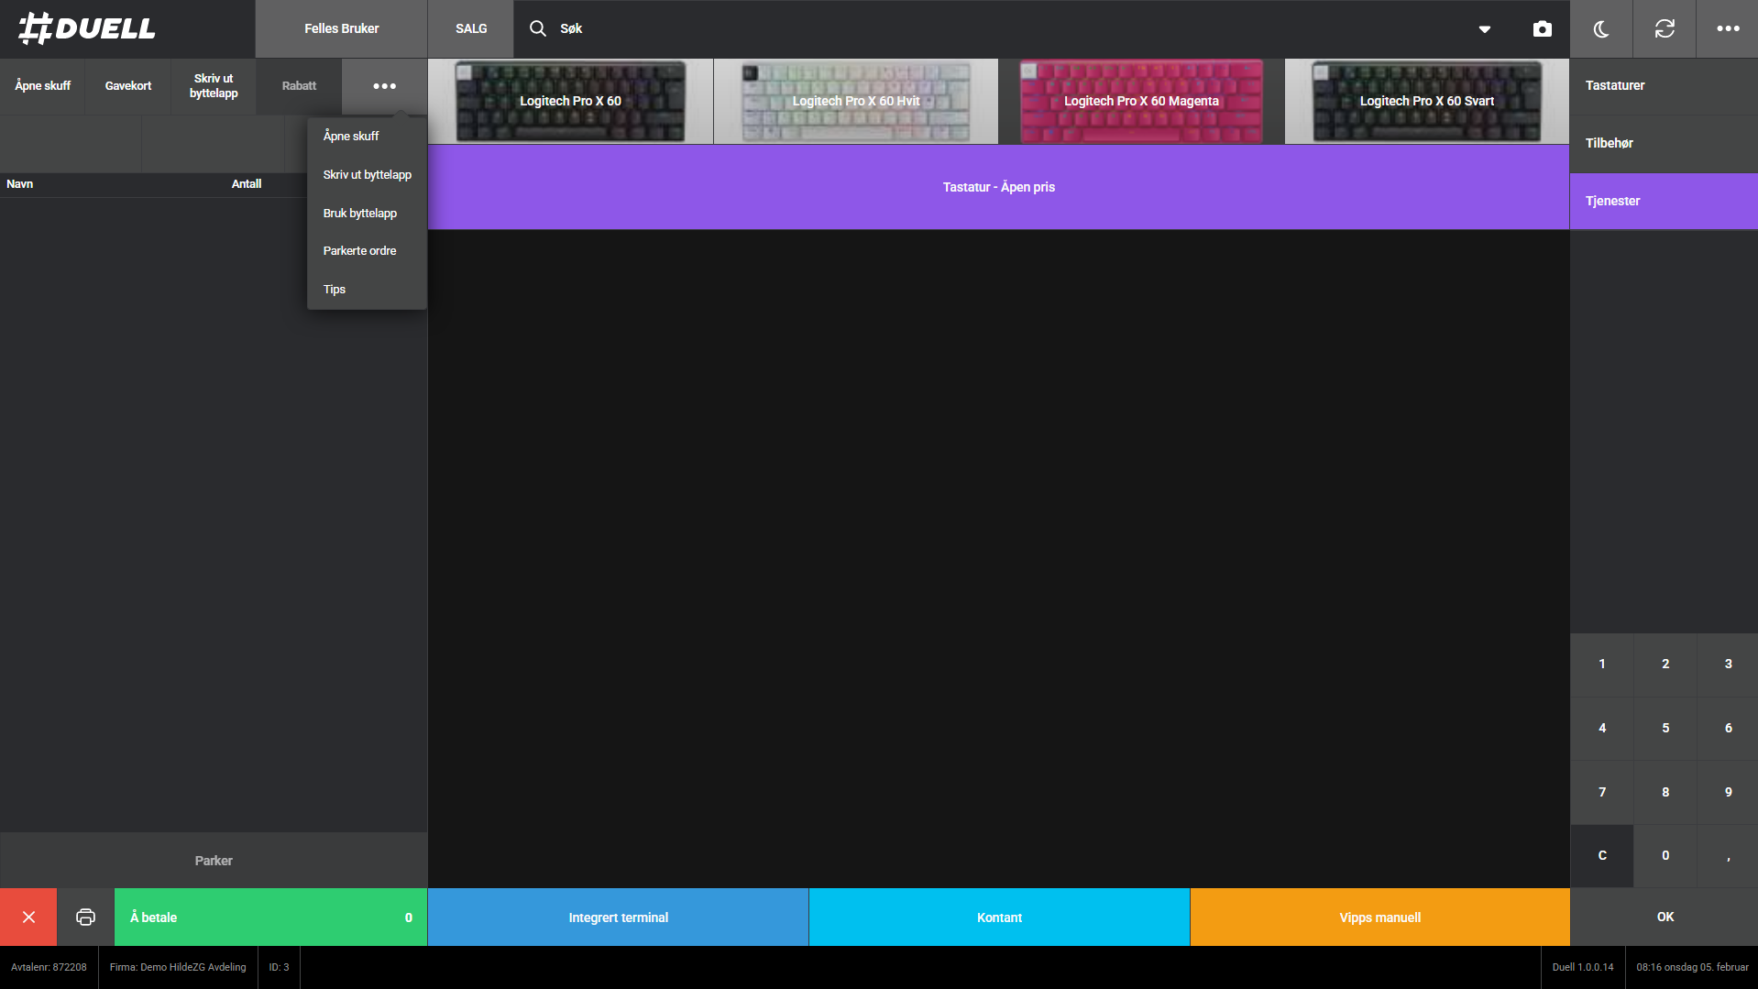Viewport: 1758px width, 989px height.
Task: Toggle dark mode with the moon icon
Action: 1601,28
